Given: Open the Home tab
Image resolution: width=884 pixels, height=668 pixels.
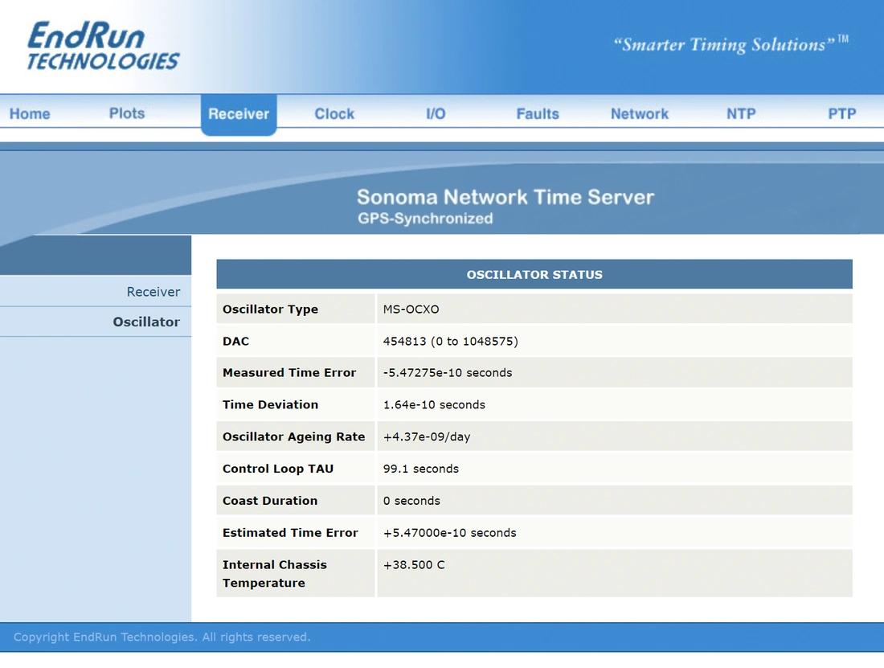Looking at the screenshot, I should point(30,114).
